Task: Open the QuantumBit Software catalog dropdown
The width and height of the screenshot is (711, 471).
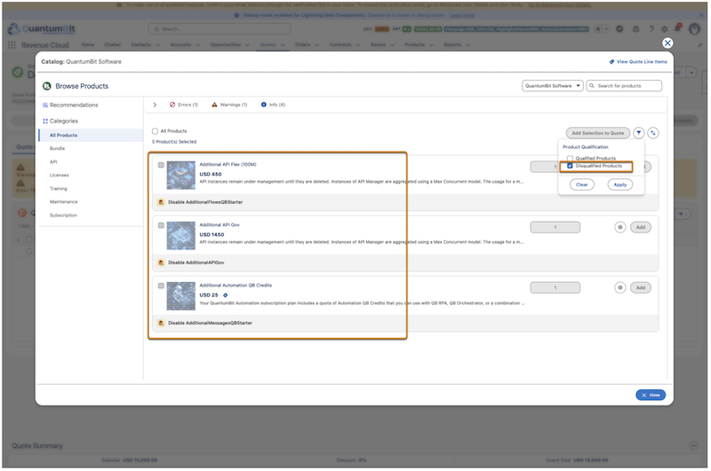Action: pos(552,86)
